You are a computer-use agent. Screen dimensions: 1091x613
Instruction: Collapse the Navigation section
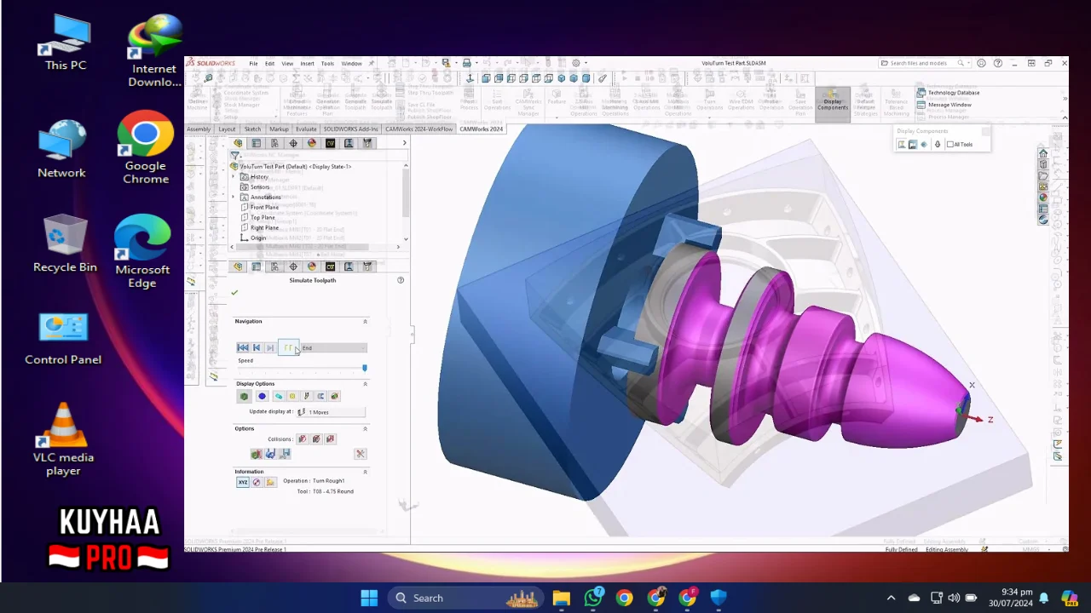[365, 321]
